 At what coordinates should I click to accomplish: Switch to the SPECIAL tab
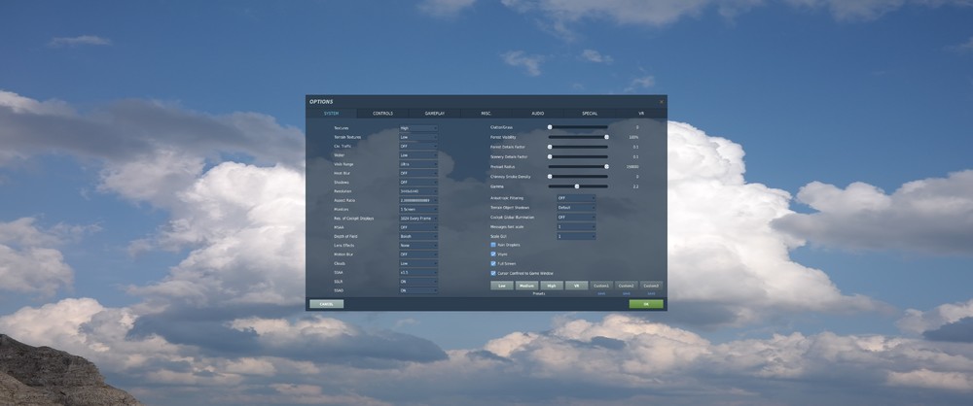click(x=590, y=114)
